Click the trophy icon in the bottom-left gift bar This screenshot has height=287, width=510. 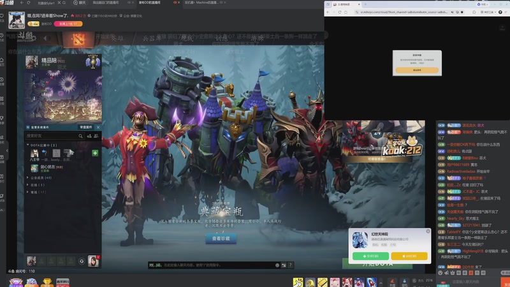47,283
